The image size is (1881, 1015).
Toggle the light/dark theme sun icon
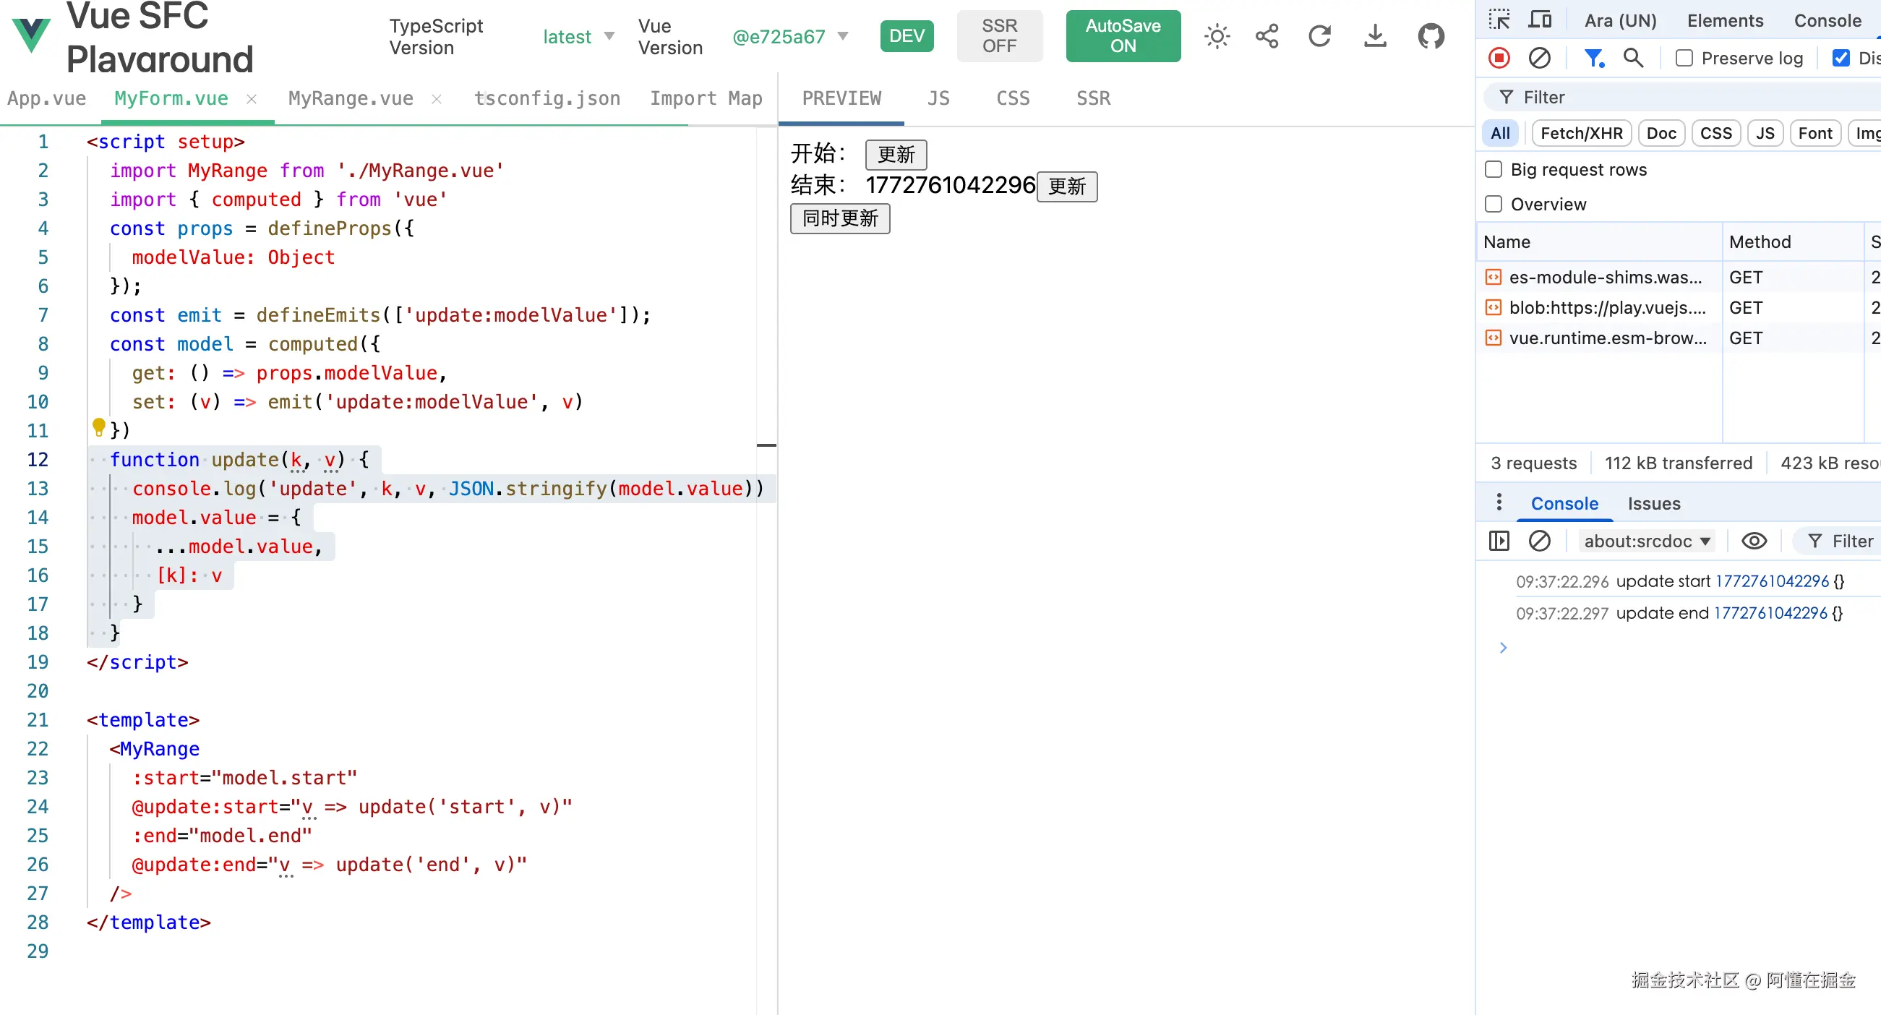pos(1217,35)
